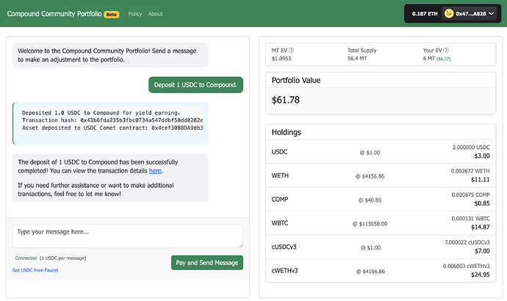Click the 3.000000 USDC amount
The height and width of the screenshot is (301, 507).
click(471, 148)
